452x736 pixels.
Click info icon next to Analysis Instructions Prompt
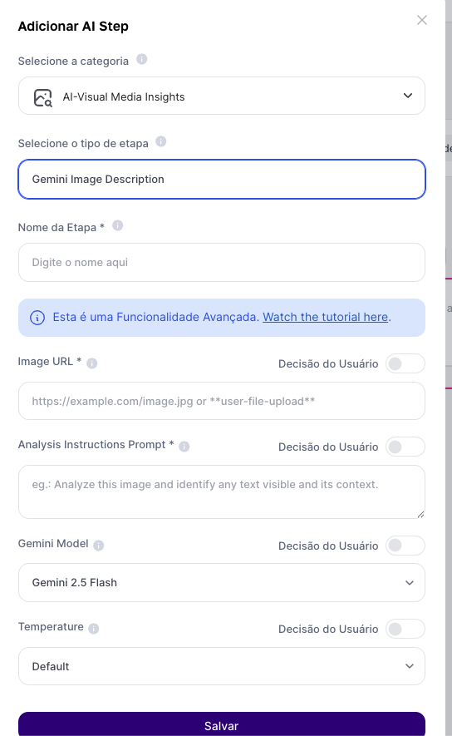pos(184,447)
